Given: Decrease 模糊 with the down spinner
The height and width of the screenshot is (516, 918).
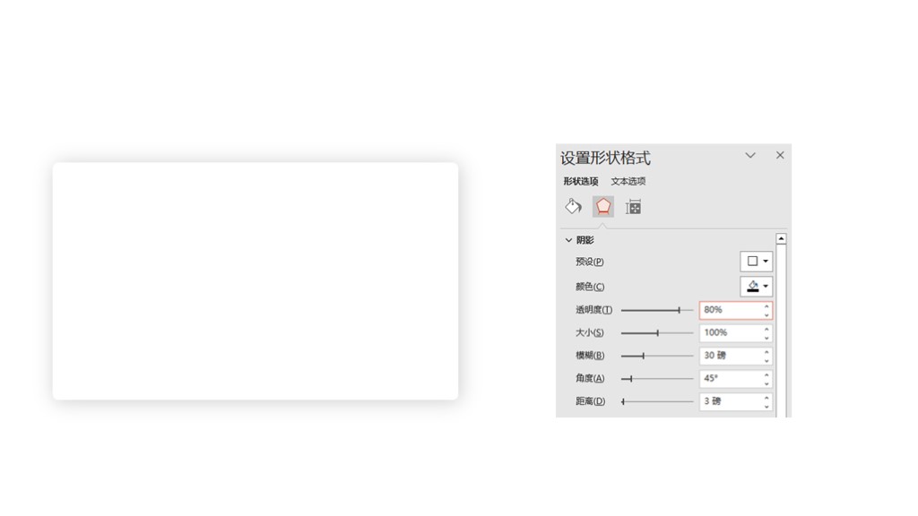Looking at the screenshot, I should pos(766,360).
